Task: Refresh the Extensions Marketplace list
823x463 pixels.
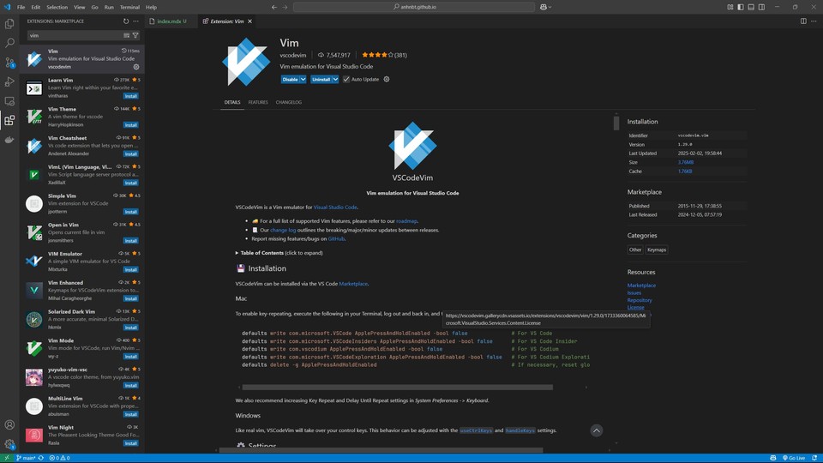Action: tap(126, 21)
